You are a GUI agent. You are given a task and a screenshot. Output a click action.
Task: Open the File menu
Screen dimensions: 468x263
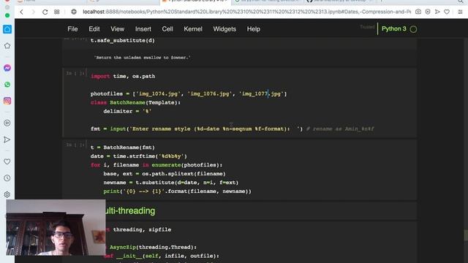point(72,29)
